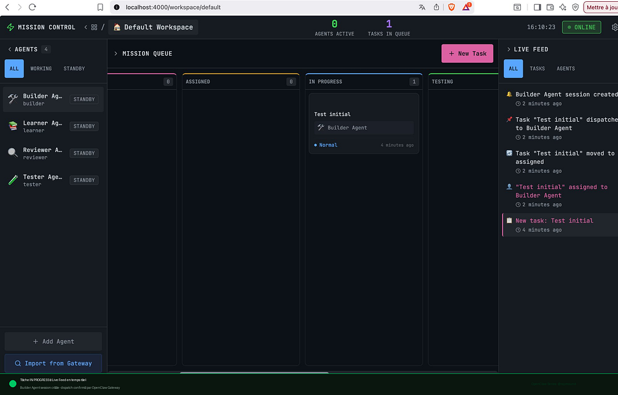Click the bell icon on session created event
618x395 pixels.
pyautogui.click(x=509, y=94)
